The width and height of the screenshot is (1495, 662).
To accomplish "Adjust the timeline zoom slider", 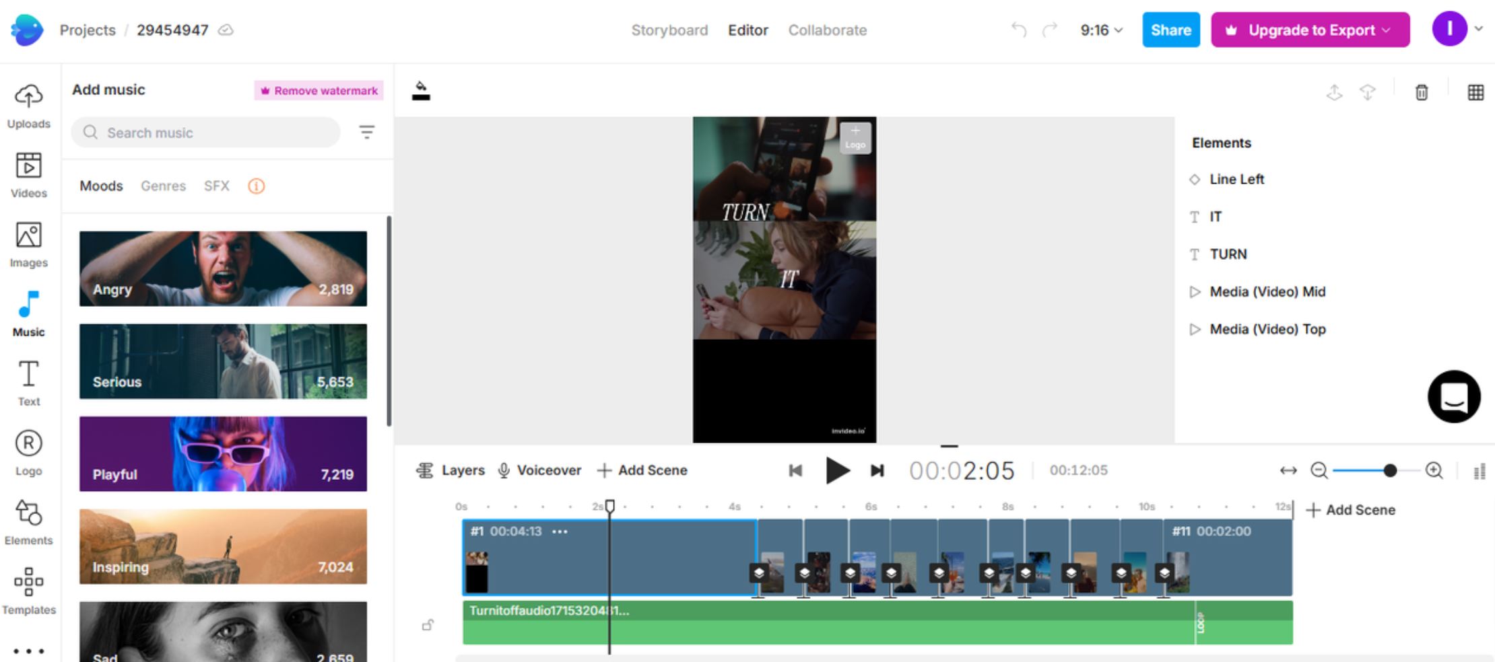I will coord(1391,470).
